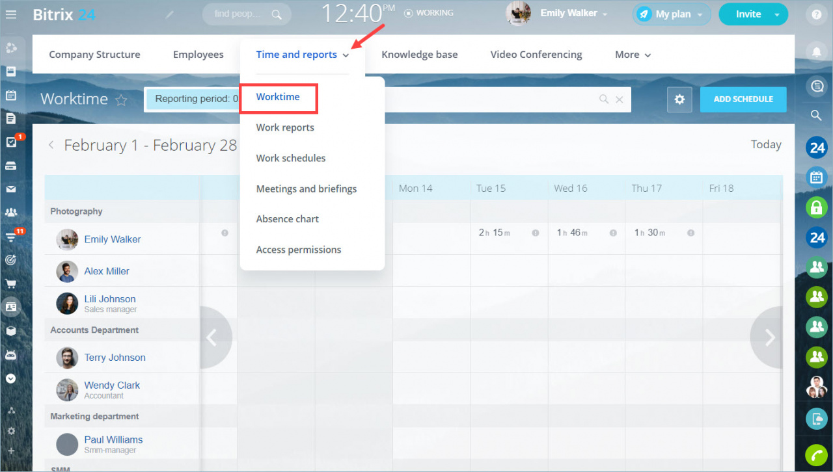This screenshot has height=472, width=833.
Task: Open Knowledge base tab
Action: pos(420,55)
